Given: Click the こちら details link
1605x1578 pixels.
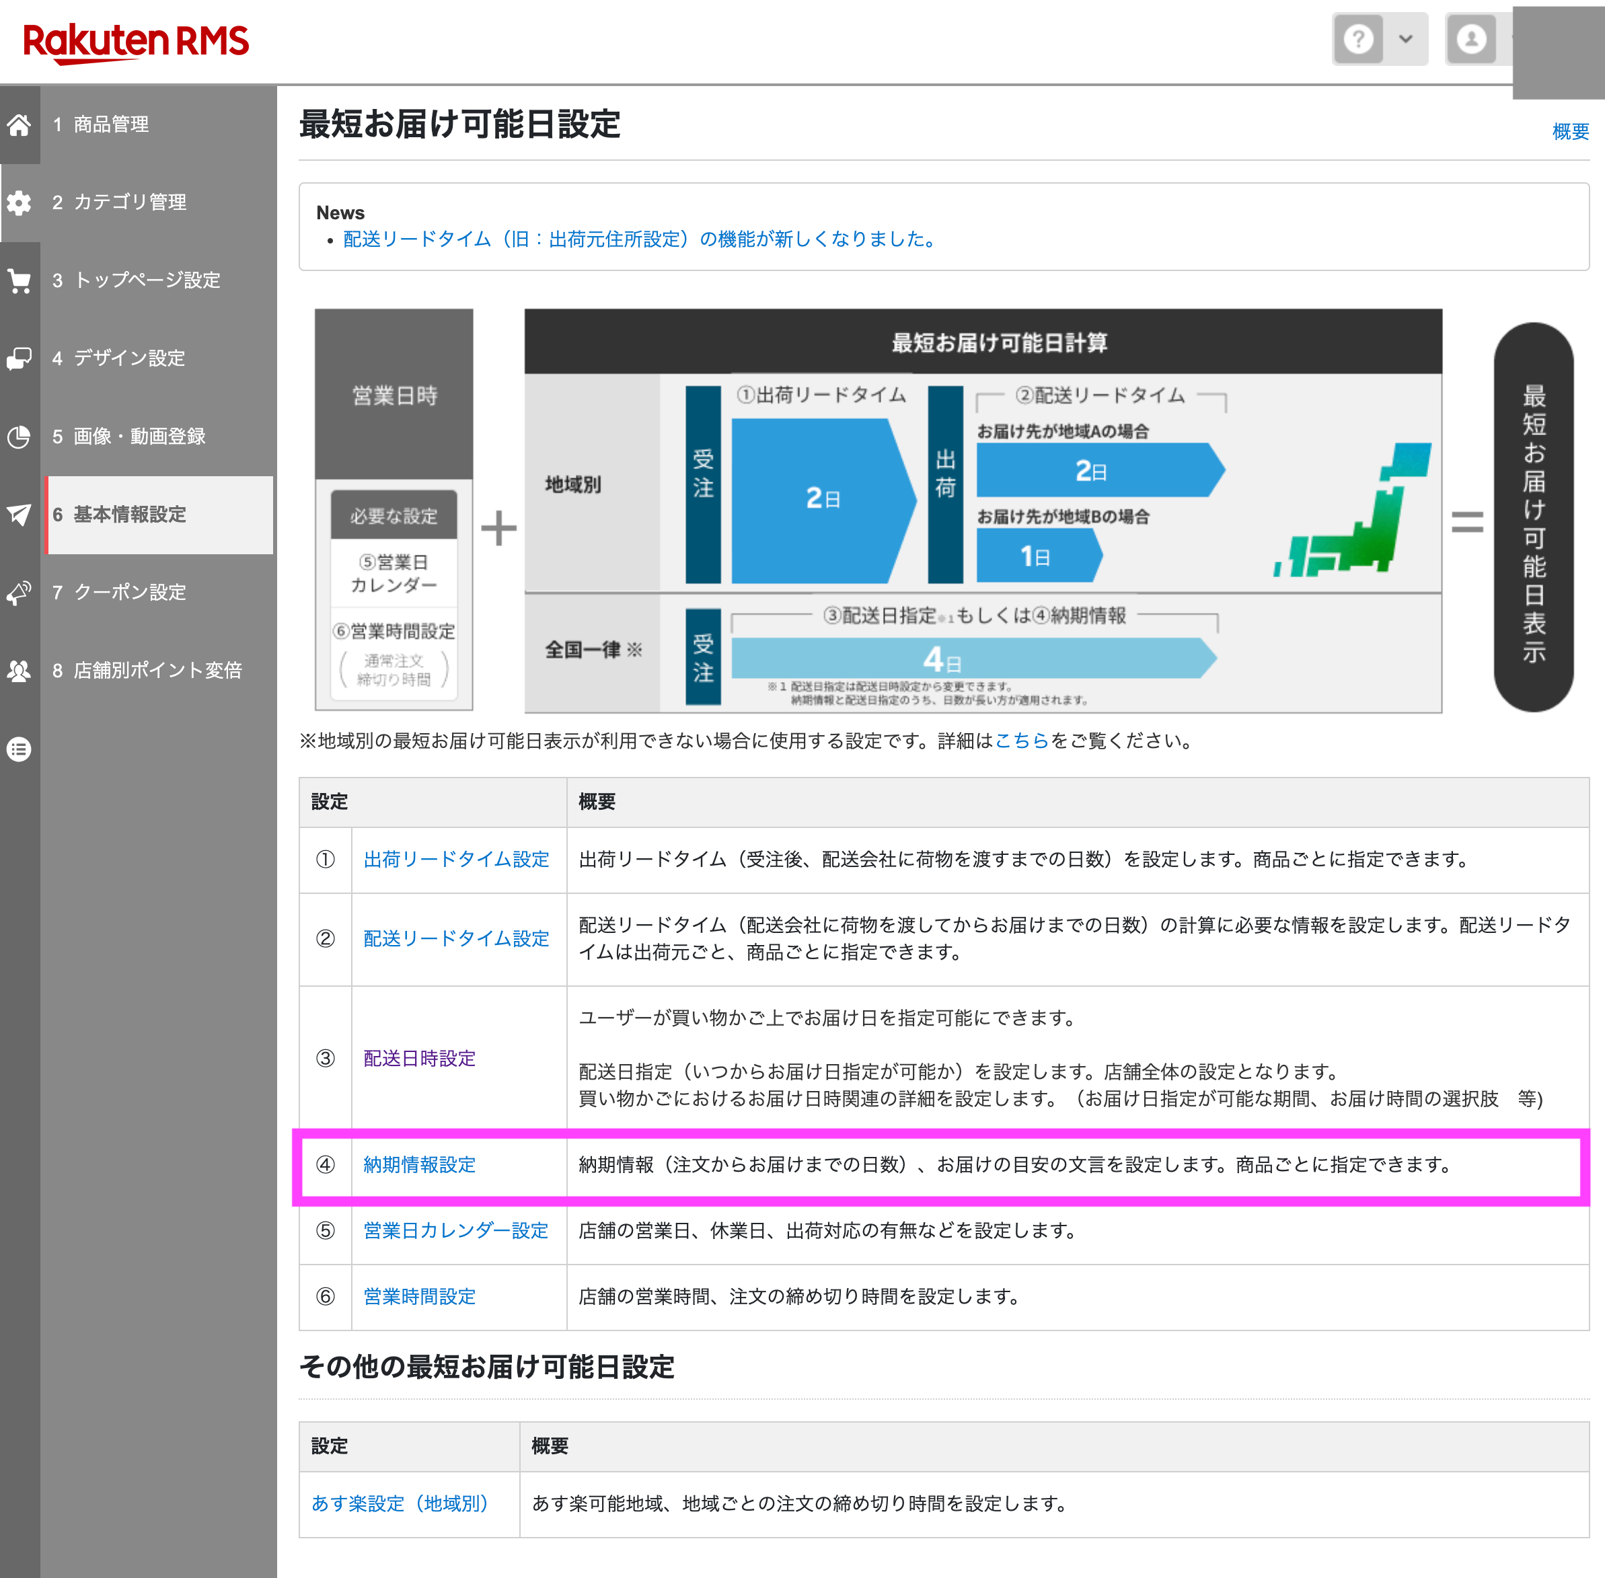Looking at the screenshot, I should pyautogui.click(x=1021, y=741).
